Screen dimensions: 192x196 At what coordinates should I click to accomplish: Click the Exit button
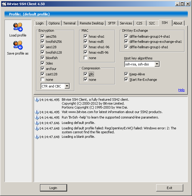coord(169,188)
